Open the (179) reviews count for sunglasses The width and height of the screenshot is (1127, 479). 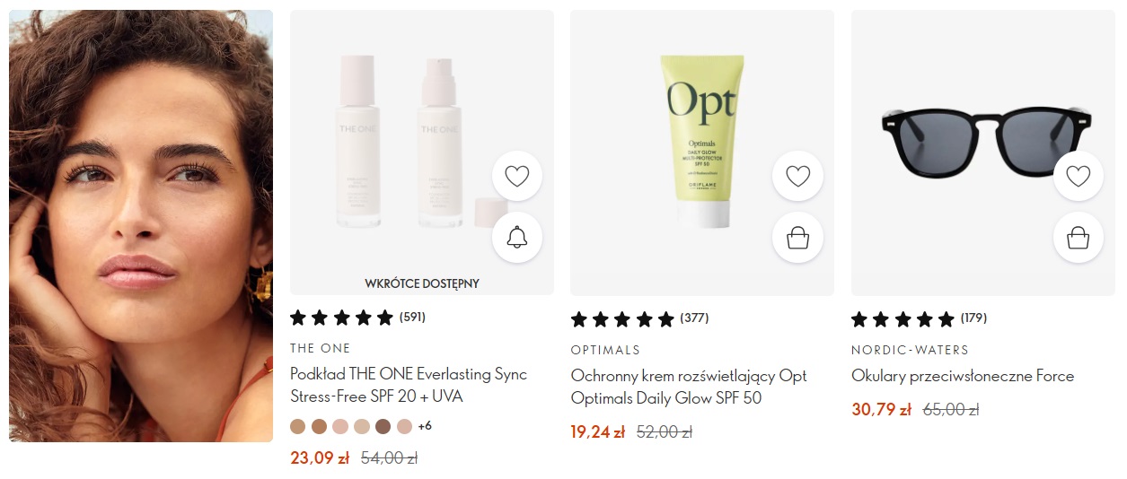coord(973,318)
